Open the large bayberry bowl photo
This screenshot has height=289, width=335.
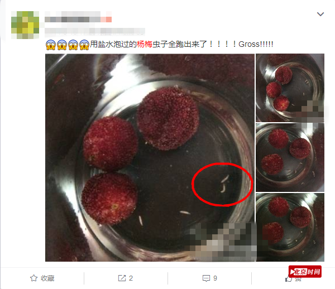[150, 157]
